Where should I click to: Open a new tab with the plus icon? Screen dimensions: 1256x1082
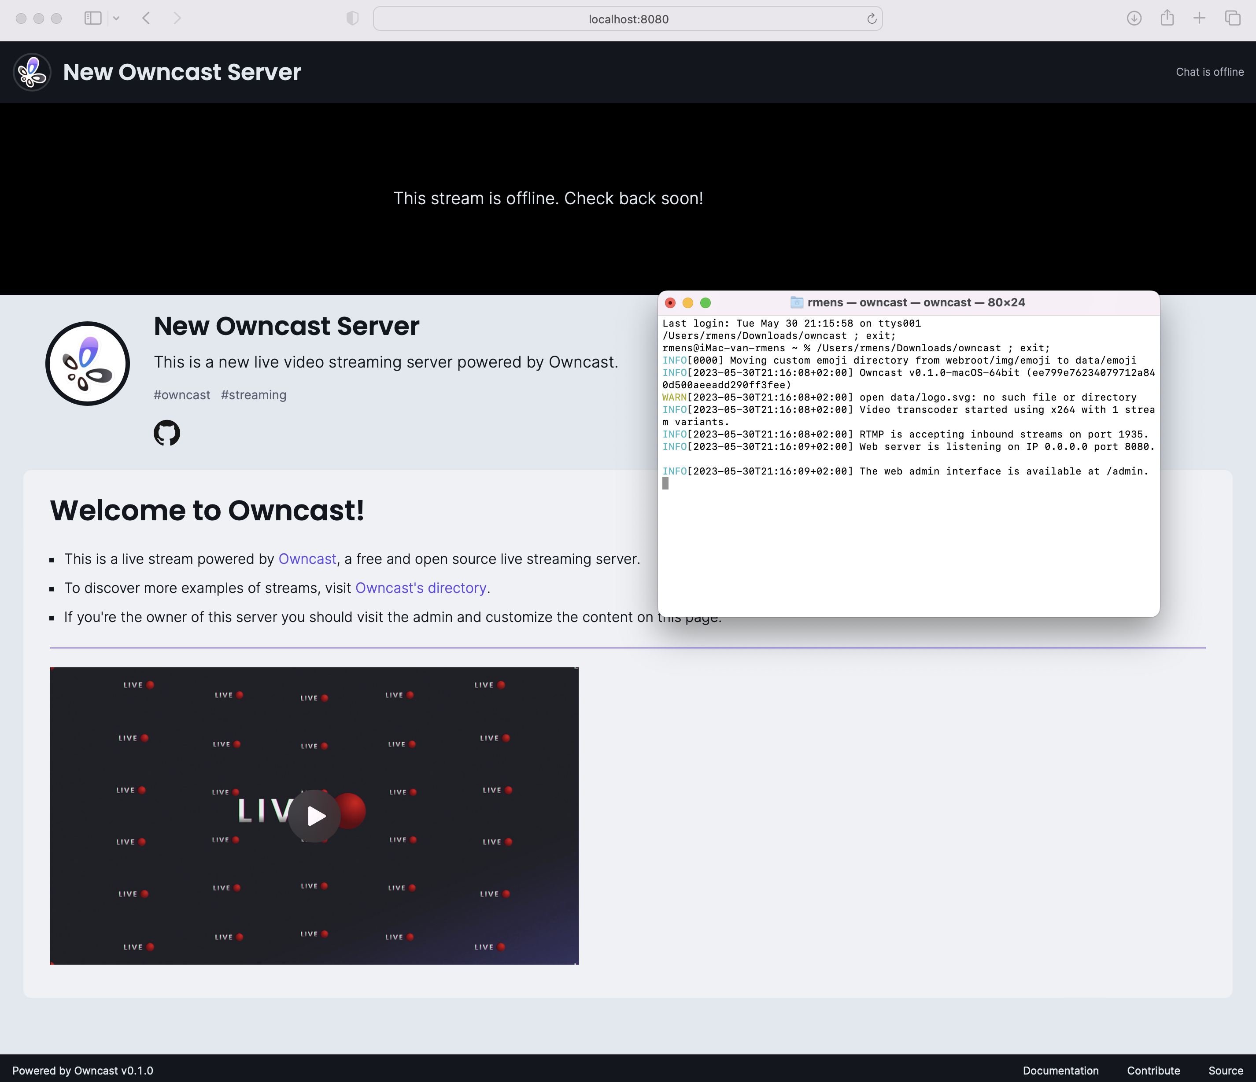coord(1199,18)
